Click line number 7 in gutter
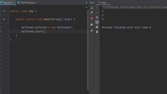167x94 pixels. (1, 32)
